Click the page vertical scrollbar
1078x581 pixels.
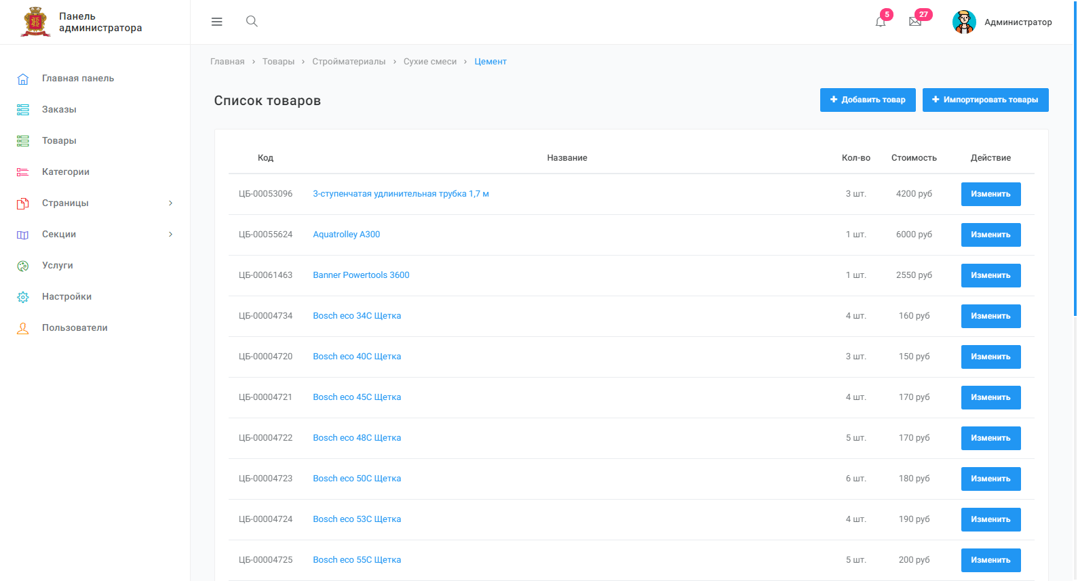(1075, 158)
